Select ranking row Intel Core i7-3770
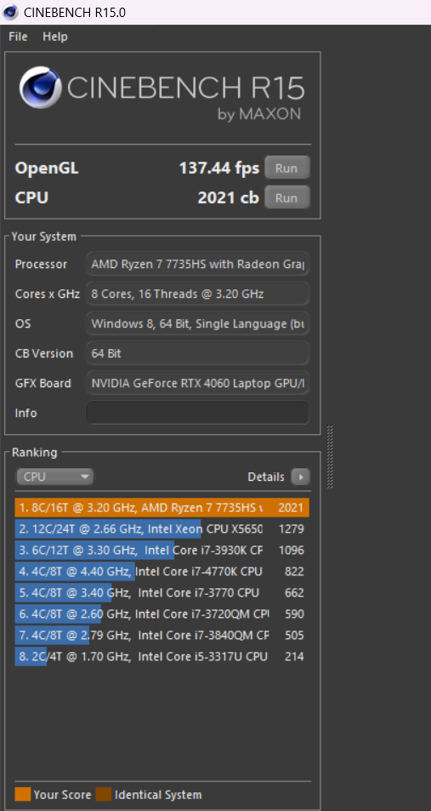The height and width of the screenshot is (811, 431). (x=162, y=593)
